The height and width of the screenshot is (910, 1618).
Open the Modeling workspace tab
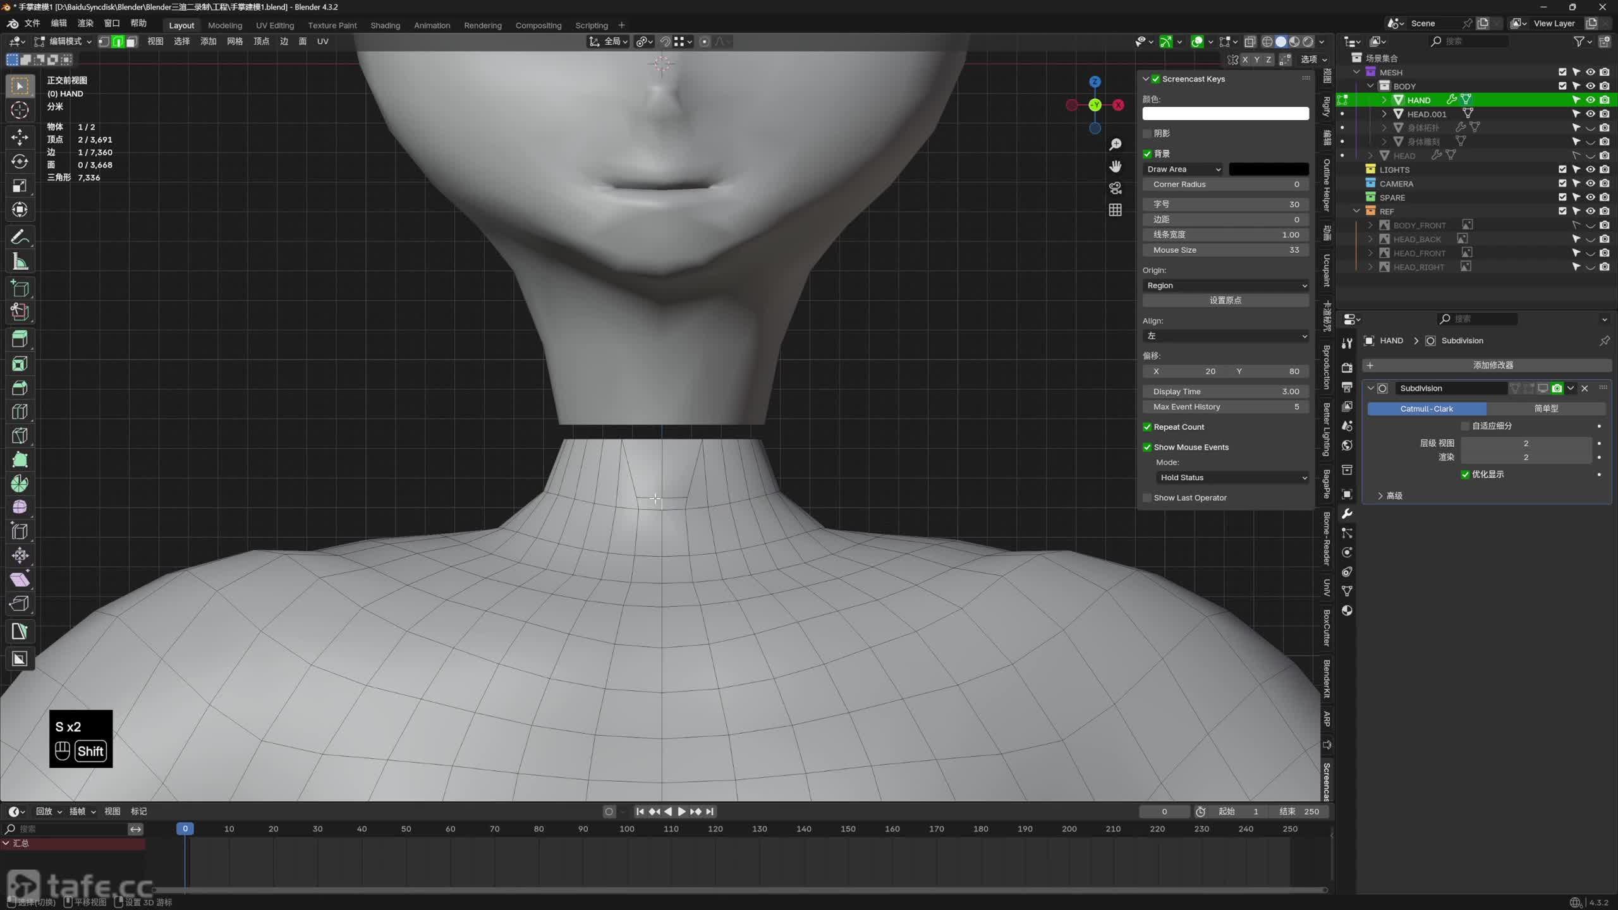coord(225,25)
